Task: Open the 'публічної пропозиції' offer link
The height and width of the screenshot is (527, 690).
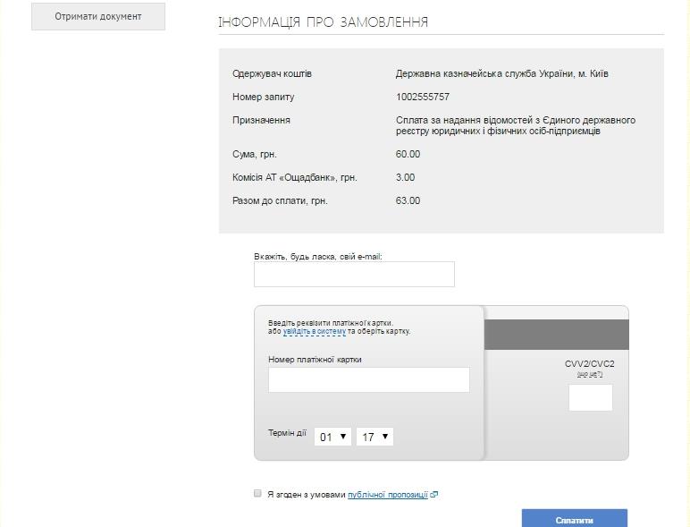Action: tap(387, 495)
